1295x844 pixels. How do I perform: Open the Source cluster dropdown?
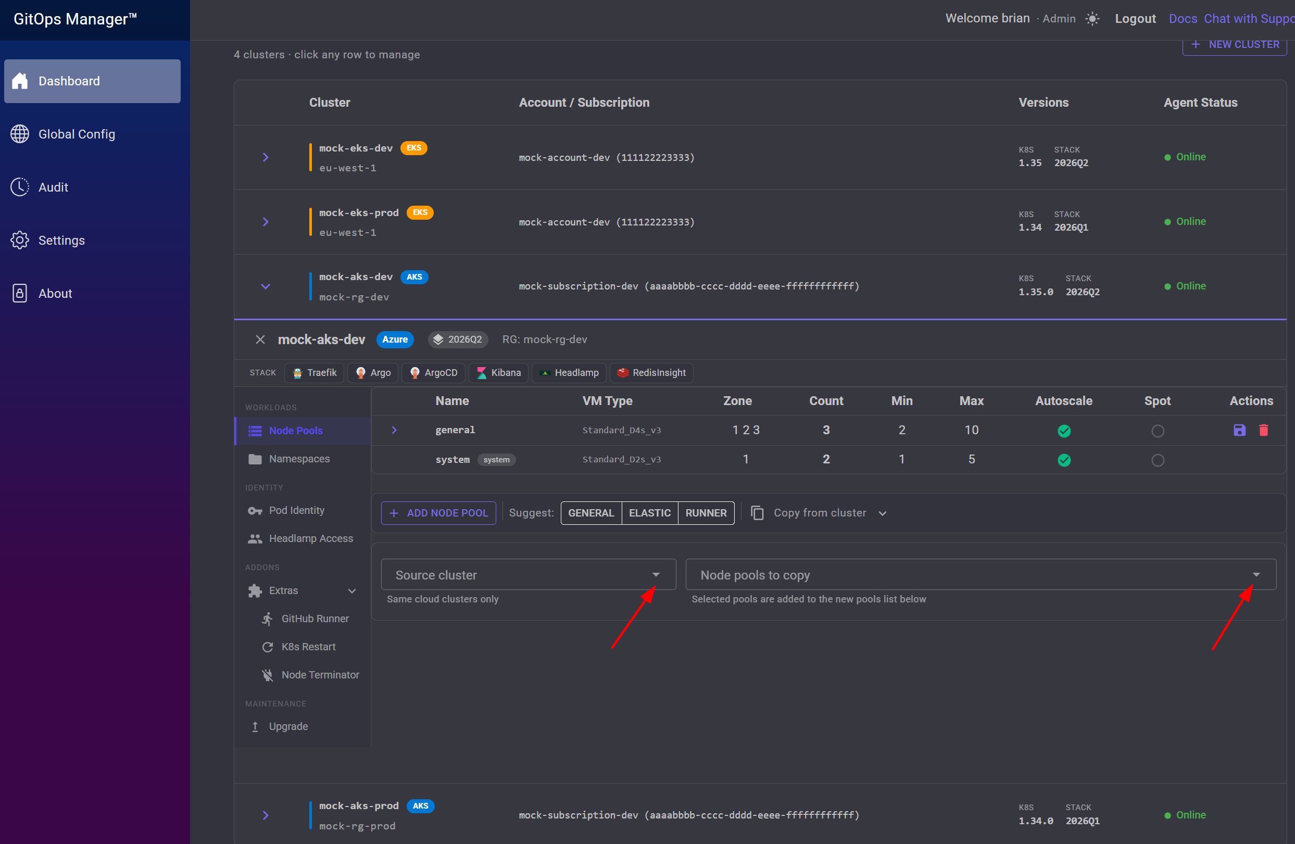pos(529,575)
